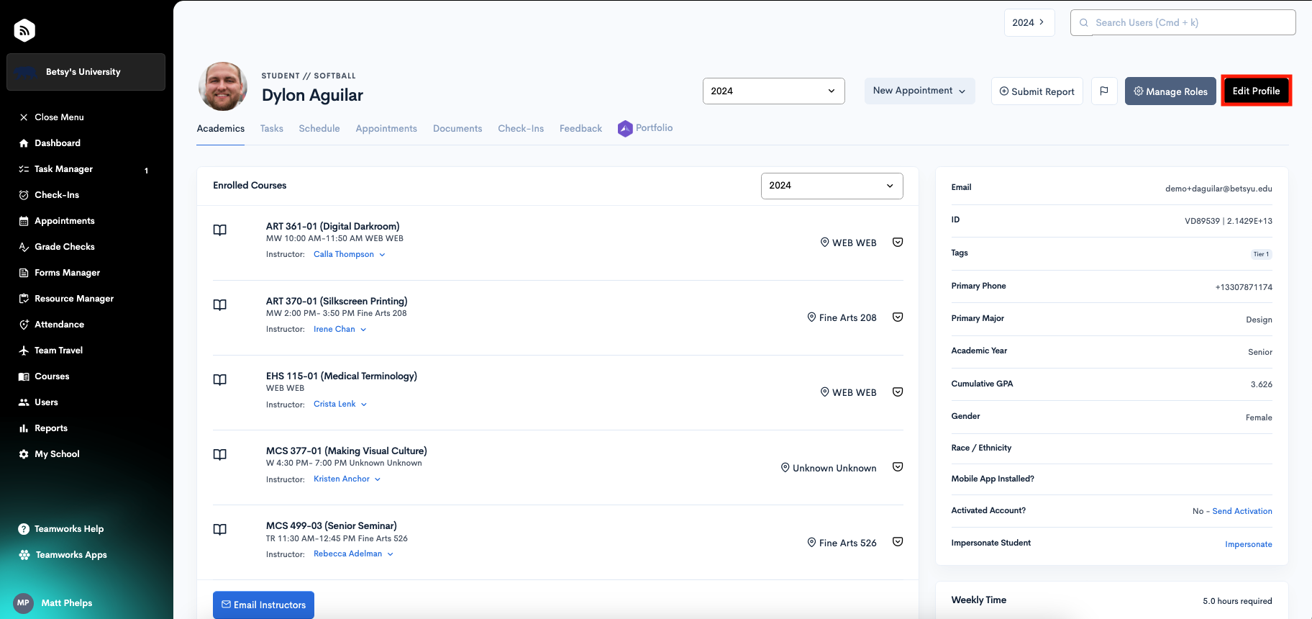Image resolution: width=1312 pixels, height=619 pixels.
Task: Click shield icon for MCS 499-03 course
Action: tap(898, 542)
